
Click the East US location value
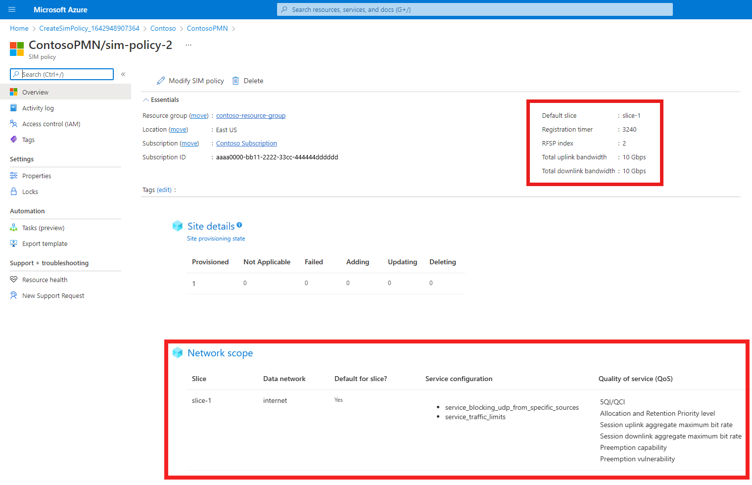point(227,130)
